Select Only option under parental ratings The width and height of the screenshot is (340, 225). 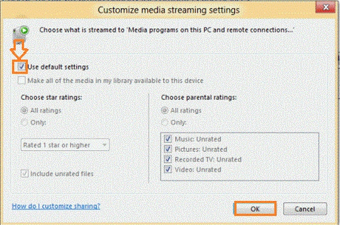pos(164,122)
